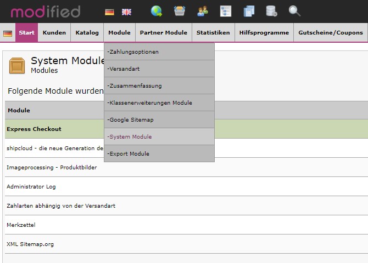
Task: Select Versandart from the dropdown
Action: point(159,68)
